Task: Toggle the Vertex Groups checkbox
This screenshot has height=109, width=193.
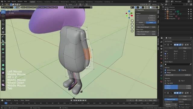Action: coord(166,70)
